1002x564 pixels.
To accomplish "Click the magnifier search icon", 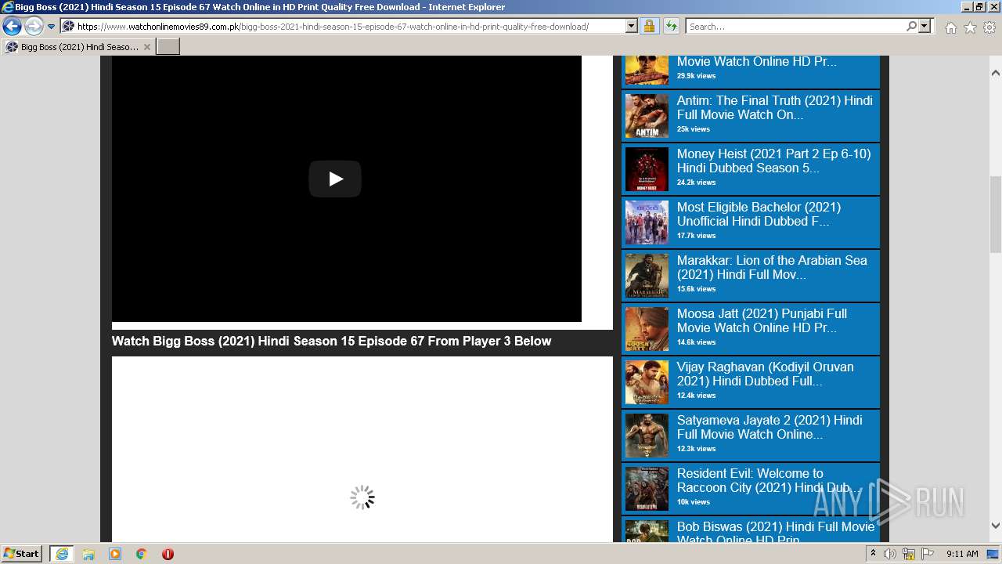I will click(x=911, y=27).
